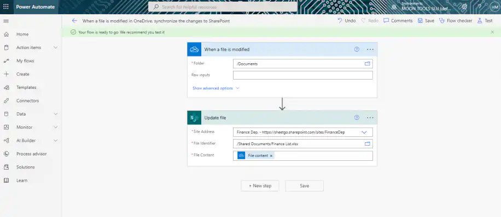Open Solutions in the sidebar
The width and height of the screenshot is (501, 217).
coord(26,167)
